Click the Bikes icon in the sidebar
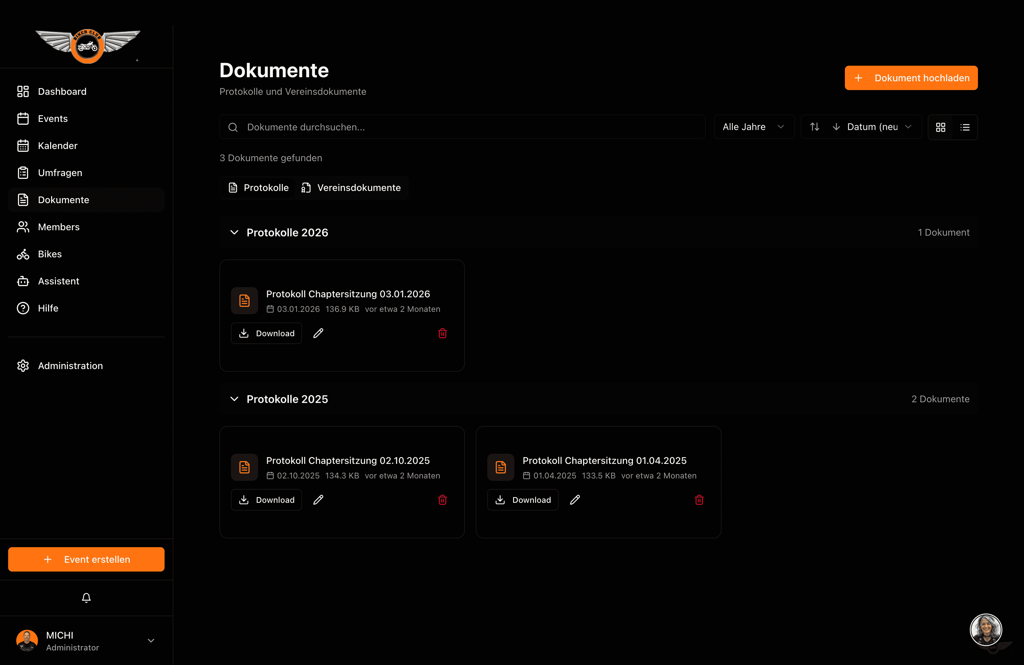This screenshot has width=1024, height=665. tap(23, 254)
